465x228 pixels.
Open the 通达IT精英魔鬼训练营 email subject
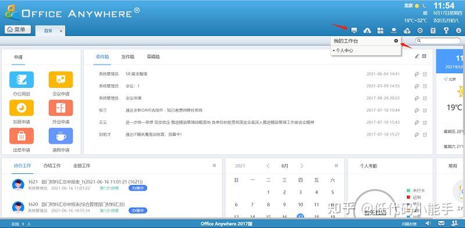153,134
